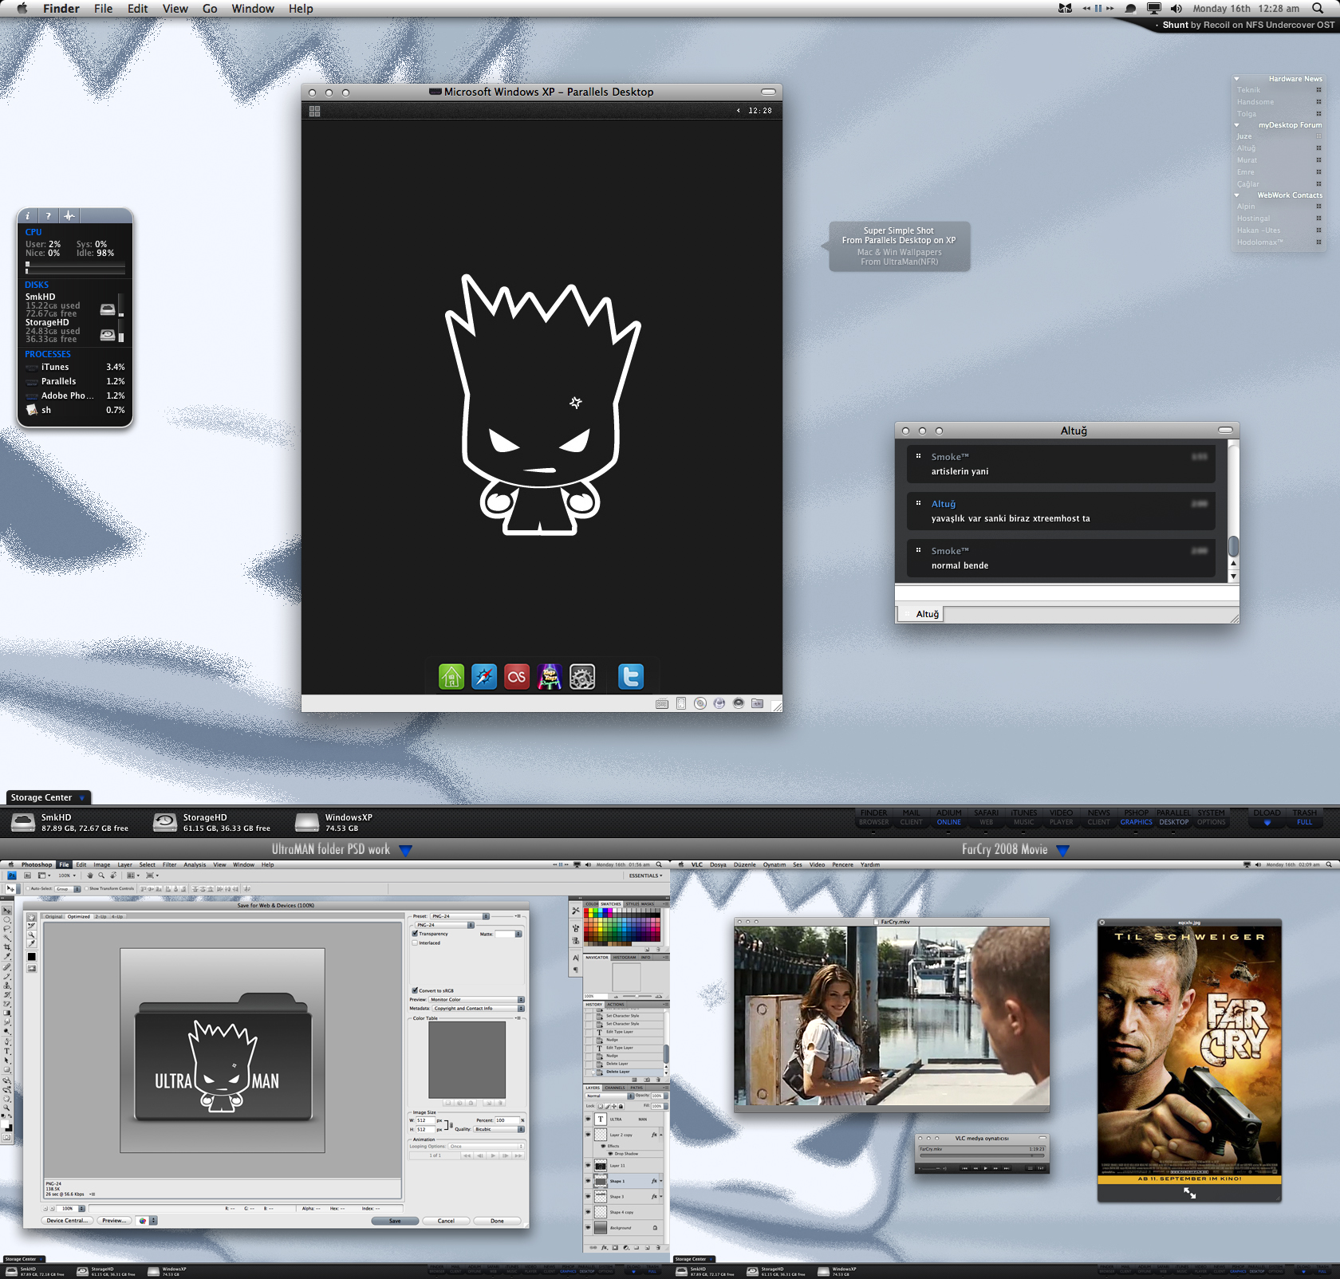Click Done in the Save for Web dialog
Image resolution: width=1340 pixels, height=1279 pixels.
pyautogui.click(x=497, y=1221)
